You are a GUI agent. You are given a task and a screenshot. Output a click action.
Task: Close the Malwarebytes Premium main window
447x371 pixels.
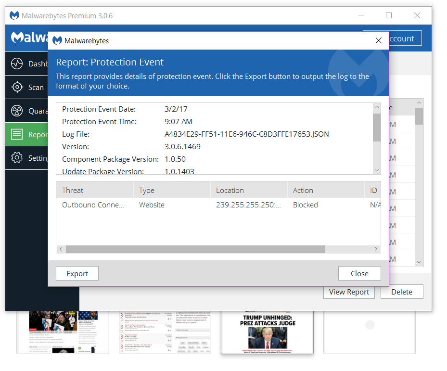(x=417, y=15)
